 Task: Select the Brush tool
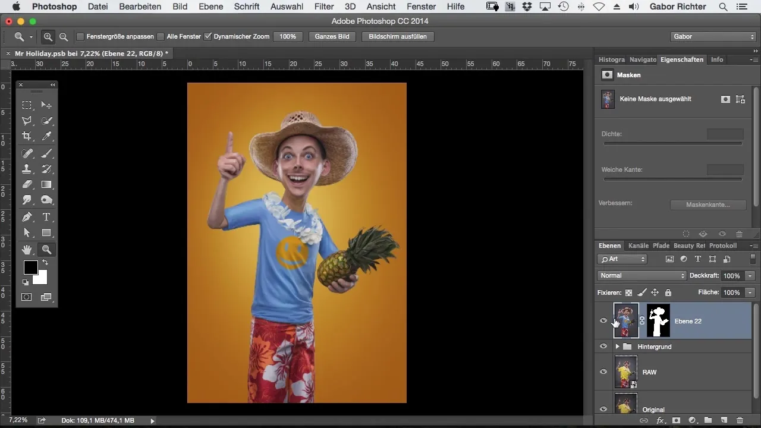coord(46,153)
